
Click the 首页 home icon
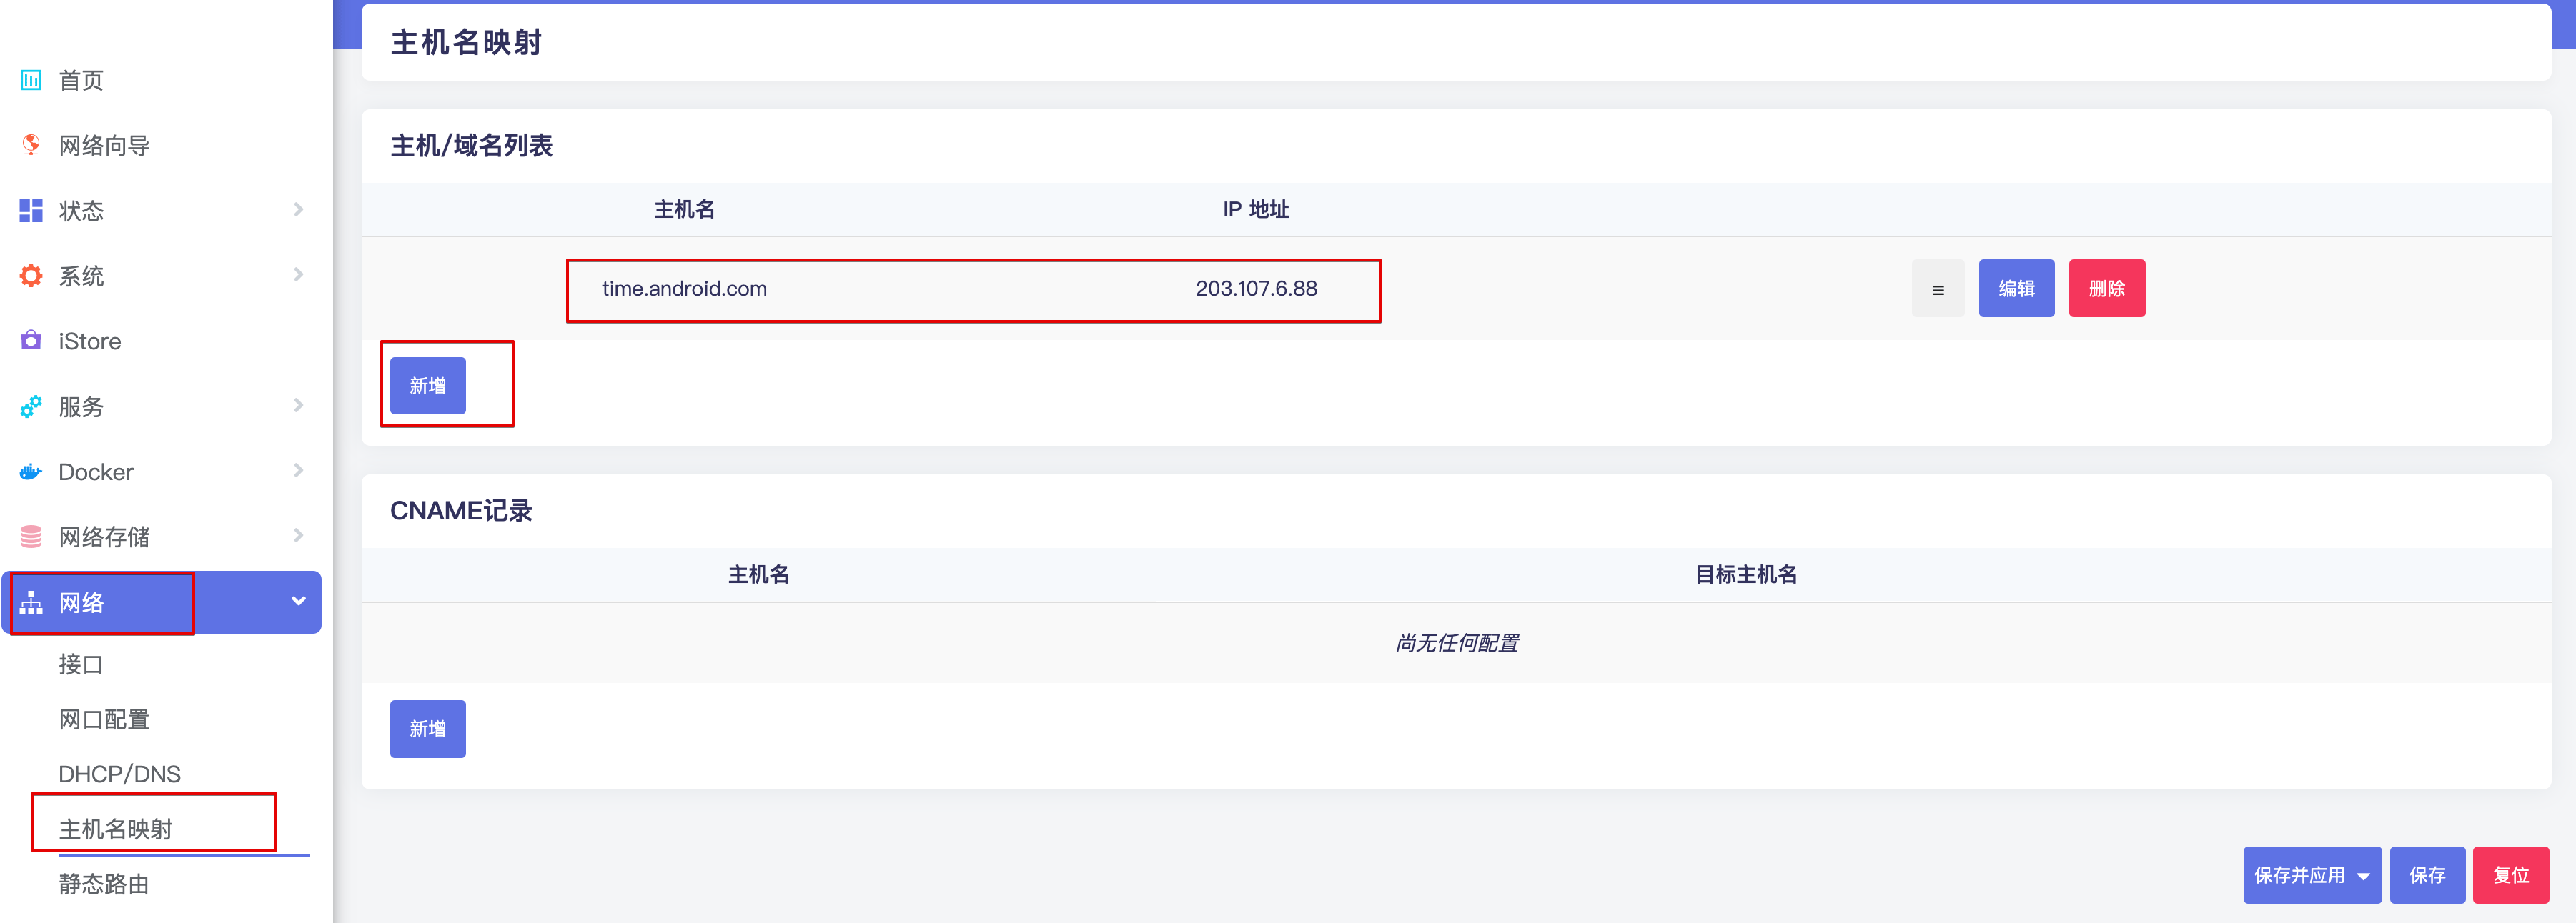(29, 79)
